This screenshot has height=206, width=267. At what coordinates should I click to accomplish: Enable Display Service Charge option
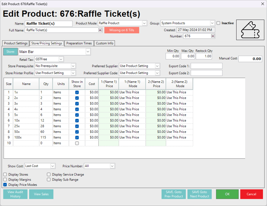49,174
